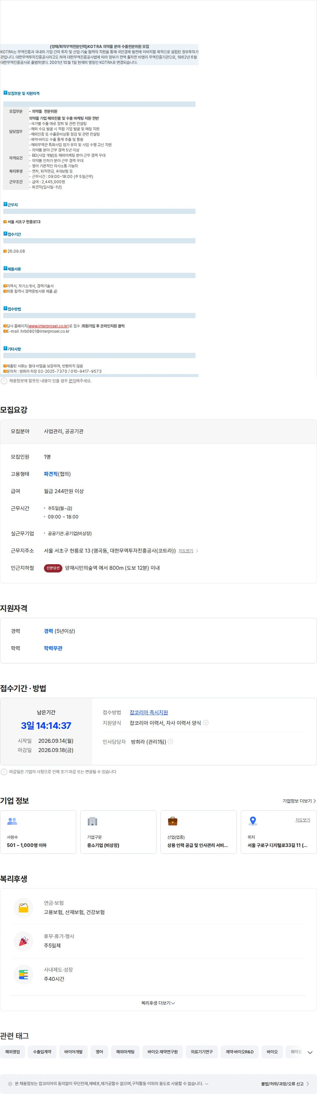Click the 사원수 people icon

tap(12, 821)
